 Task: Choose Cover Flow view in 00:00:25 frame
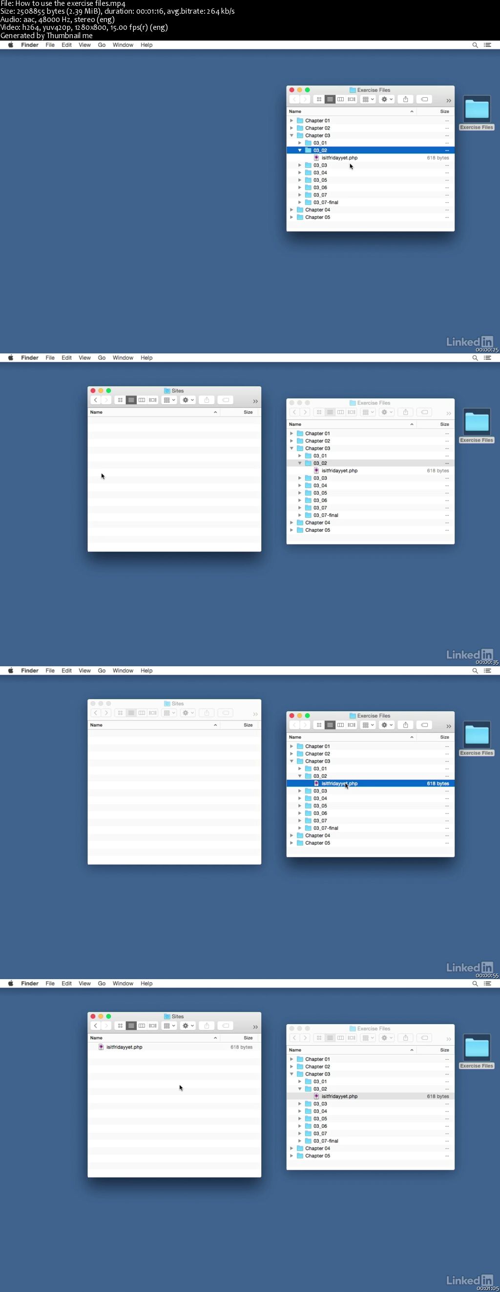352,99
